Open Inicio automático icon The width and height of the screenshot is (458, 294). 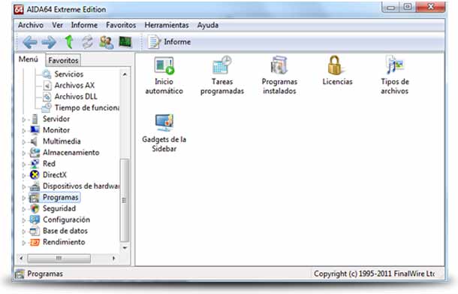[164, 75]
